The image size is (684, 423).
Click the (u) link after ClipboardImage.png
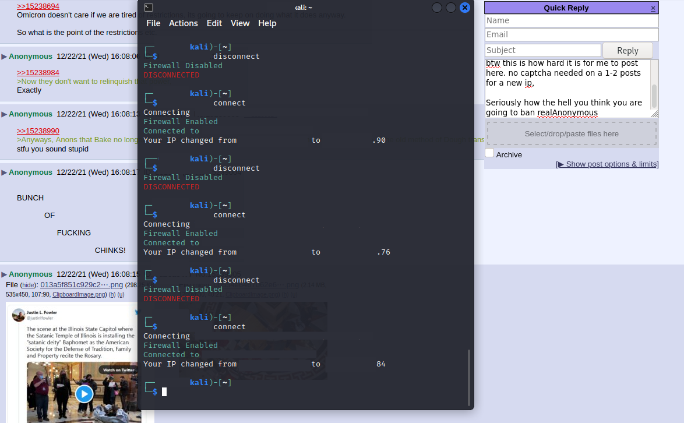coord(121,295)
